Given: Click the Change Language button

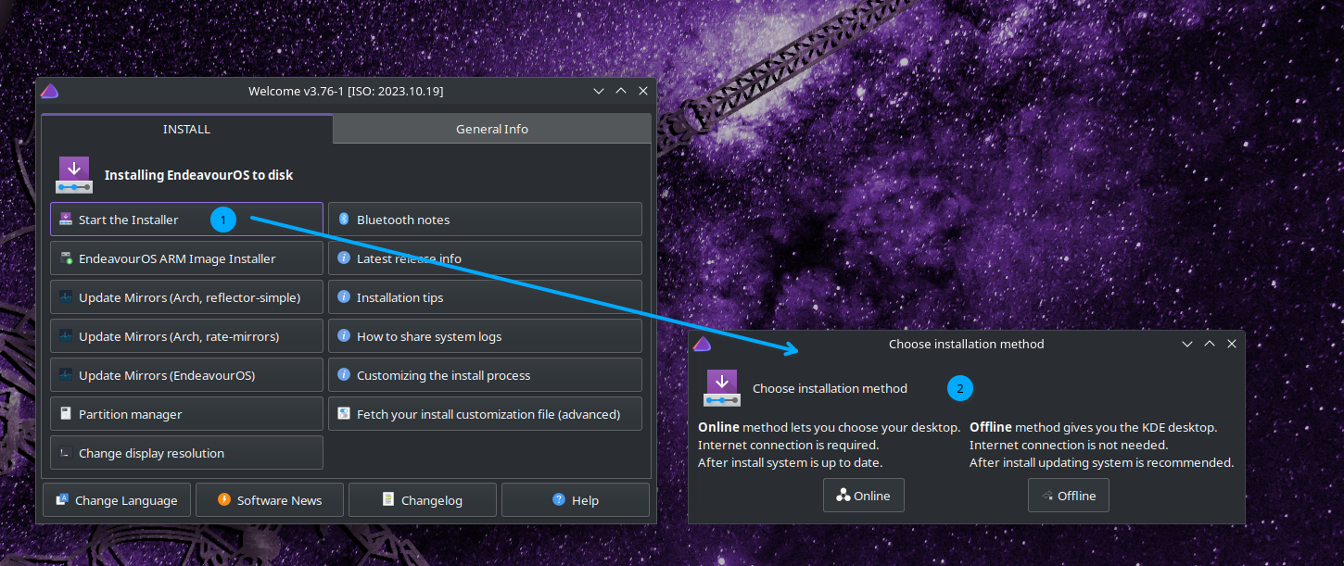Looking at the screenshot, I should pyautogui.click(x=117, y=500).
